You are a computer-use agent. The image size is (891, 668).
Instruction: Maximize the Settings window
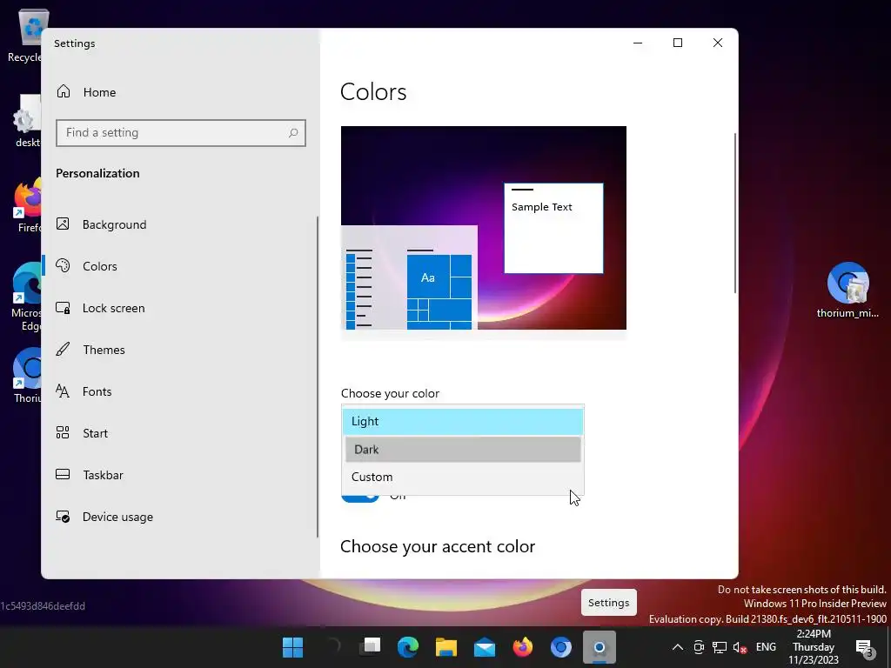[x=678, y=43]
